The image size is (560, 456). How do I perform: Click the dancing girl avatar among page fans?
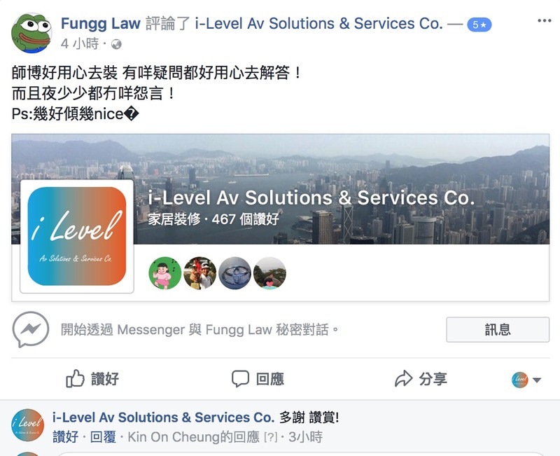164,273
